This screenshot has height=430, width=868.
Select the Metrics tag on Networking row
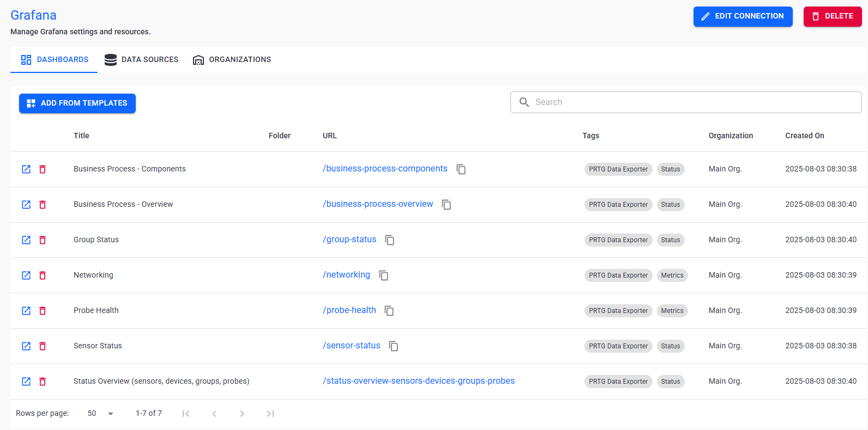672,275
